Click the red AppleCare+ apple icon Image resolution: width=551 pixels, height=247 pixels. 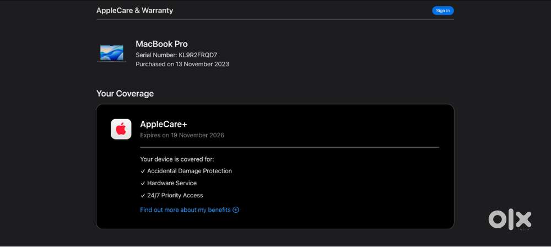coord(121,130)
